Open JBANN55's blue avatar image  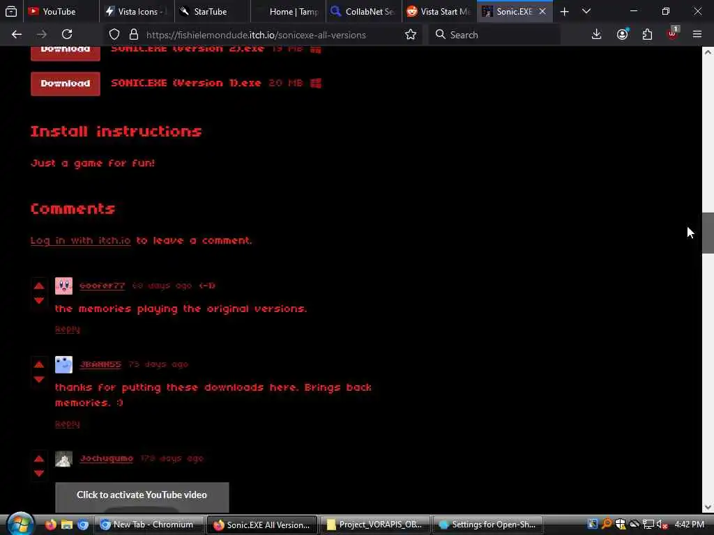point(63,365)
